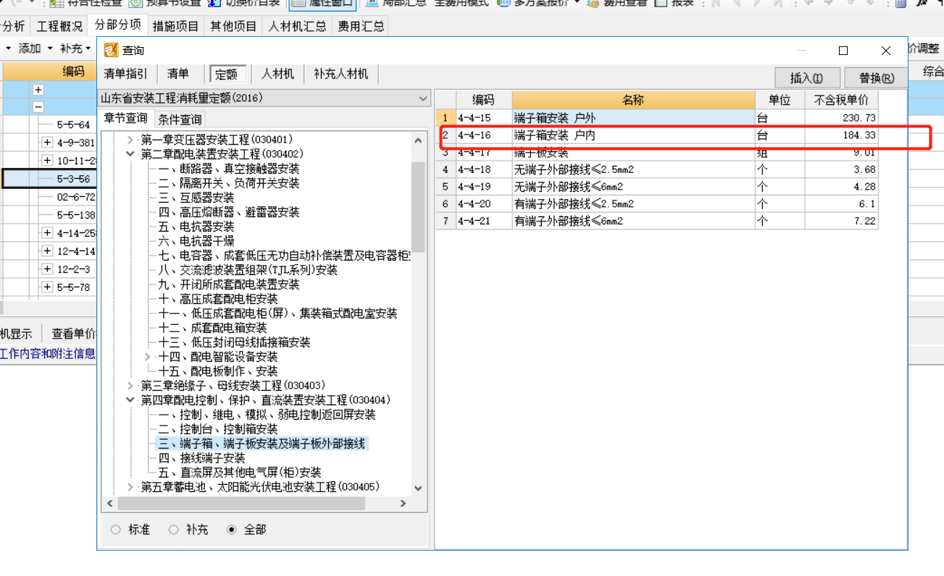
Task: Select 一、断路器、真空接触器安装
Action: coord(229,169)
